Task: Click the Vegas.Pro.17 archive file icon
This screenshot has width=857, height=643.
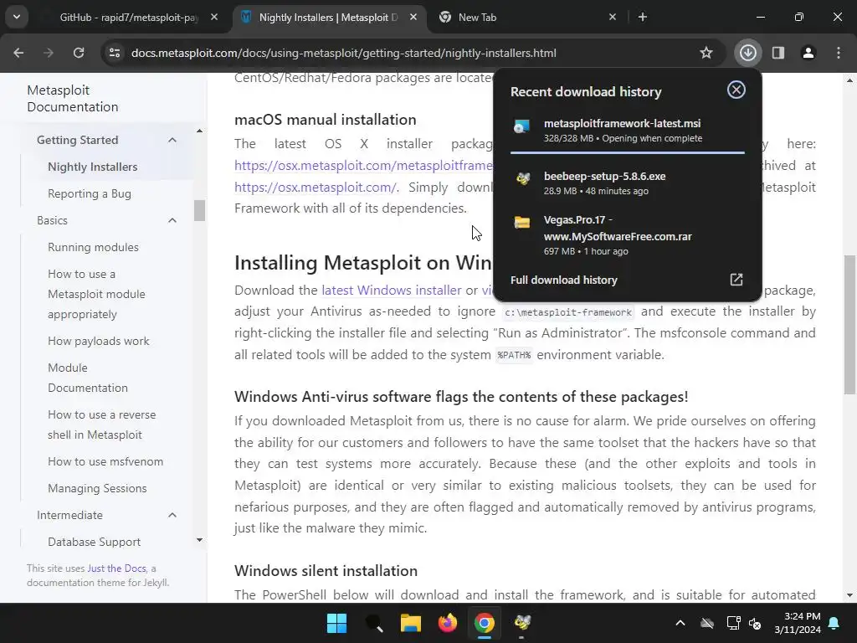Action: point(522,222)
